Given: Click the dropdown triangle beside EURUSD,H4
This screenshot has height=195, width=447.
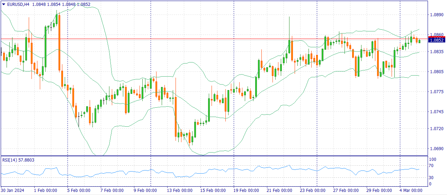Looking at the screenshot, I should coord(3,4).
